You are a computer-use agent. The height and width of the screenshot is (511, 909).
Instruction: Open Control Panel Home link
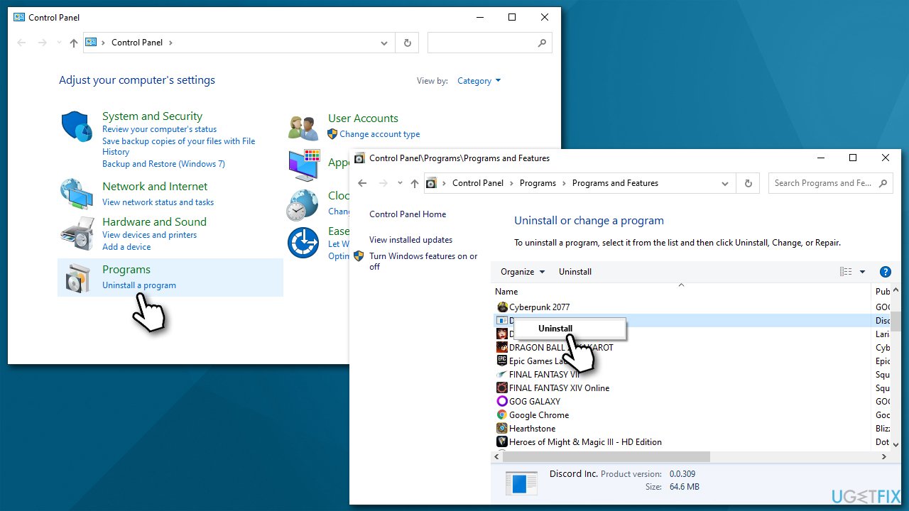coord(408,214)
